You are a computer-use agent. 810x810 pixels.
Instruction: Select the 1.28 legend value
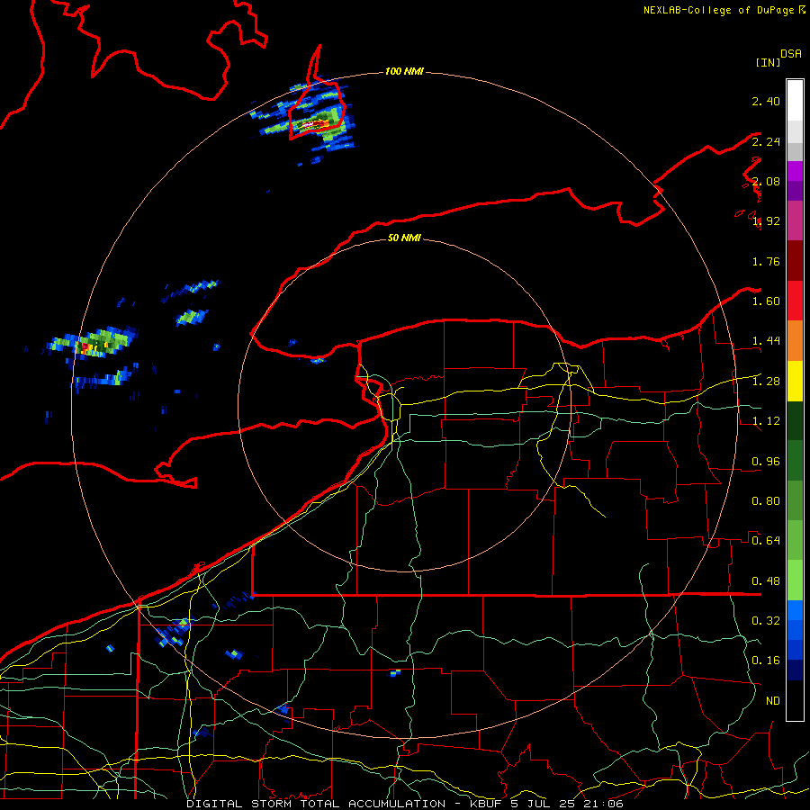(x=766, y=382)
